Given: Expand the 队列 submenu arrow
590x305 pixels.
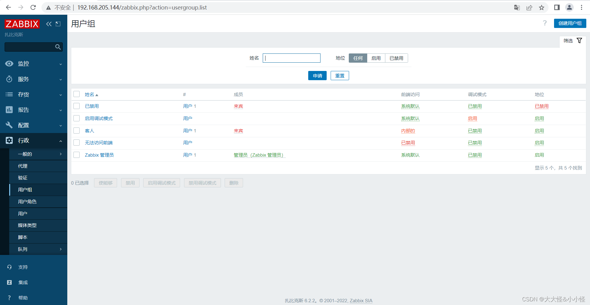Looking at the screenshot, I should (x=61, y=249).
